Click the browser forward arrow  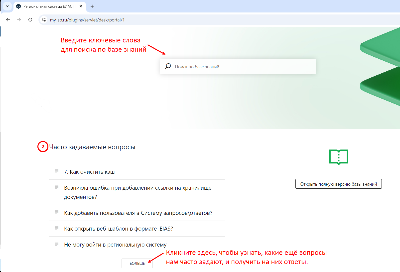click(19, 20)
